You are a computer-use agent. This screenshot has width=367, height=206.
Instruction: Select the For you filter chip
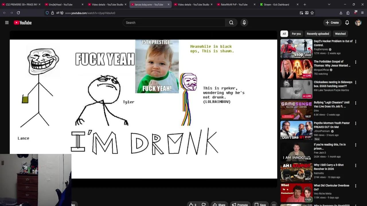point(296,34)
